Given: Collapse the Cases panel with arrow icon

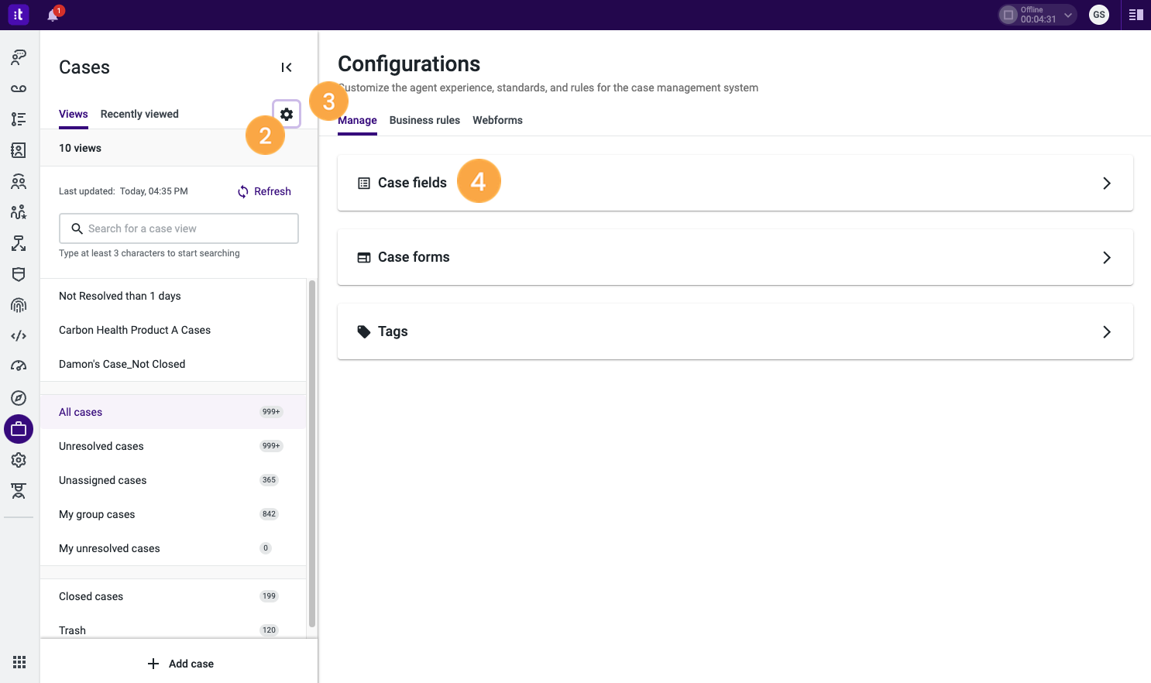Looking at the screenshot, I should pyautogui.click(x=287, y=67).
